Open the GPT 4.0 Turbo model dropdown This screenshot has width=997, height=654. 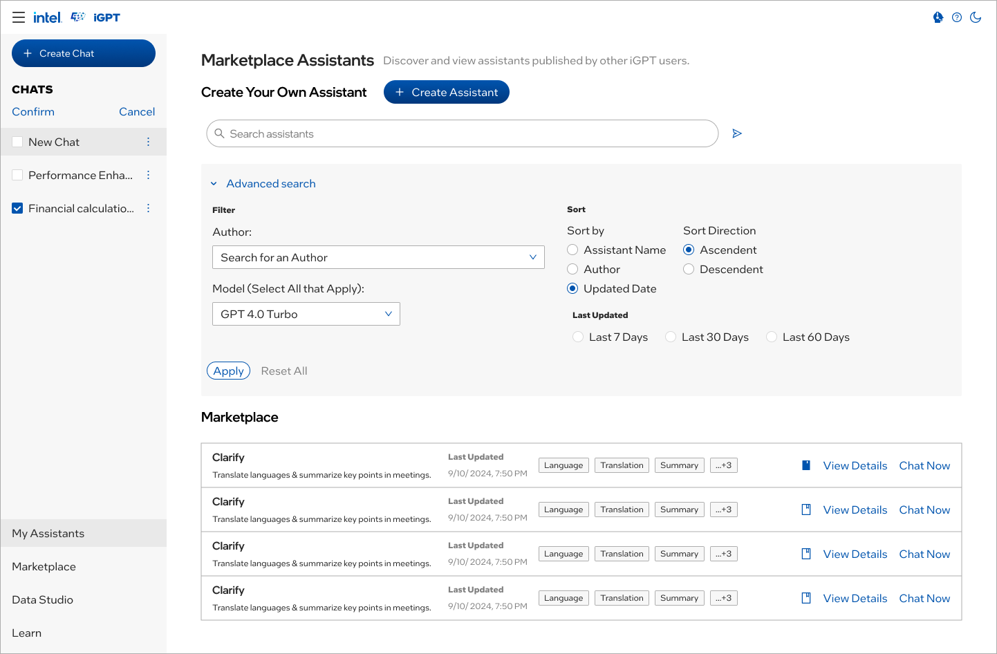tap(306, 314)
